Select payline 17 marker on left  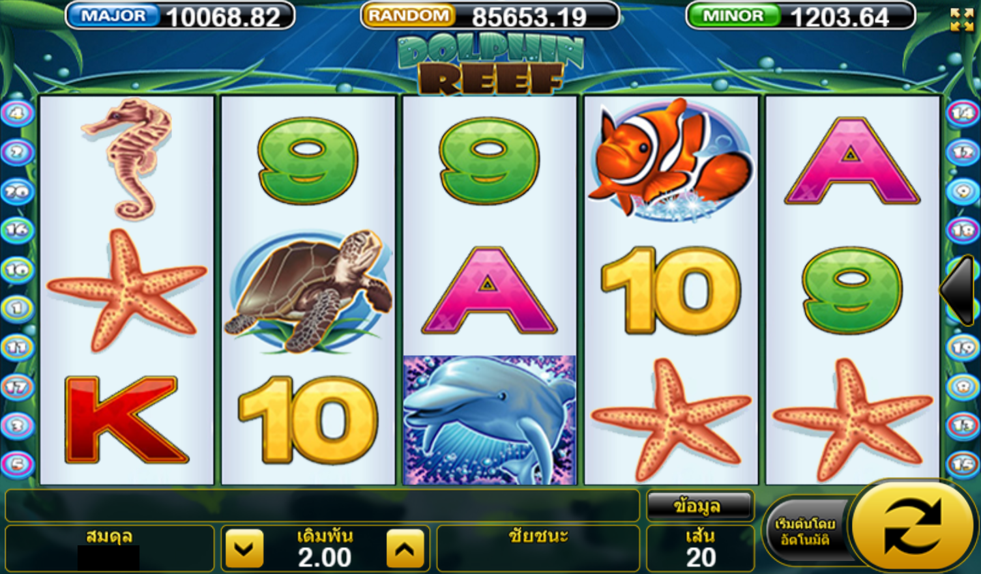click(16, 386)
